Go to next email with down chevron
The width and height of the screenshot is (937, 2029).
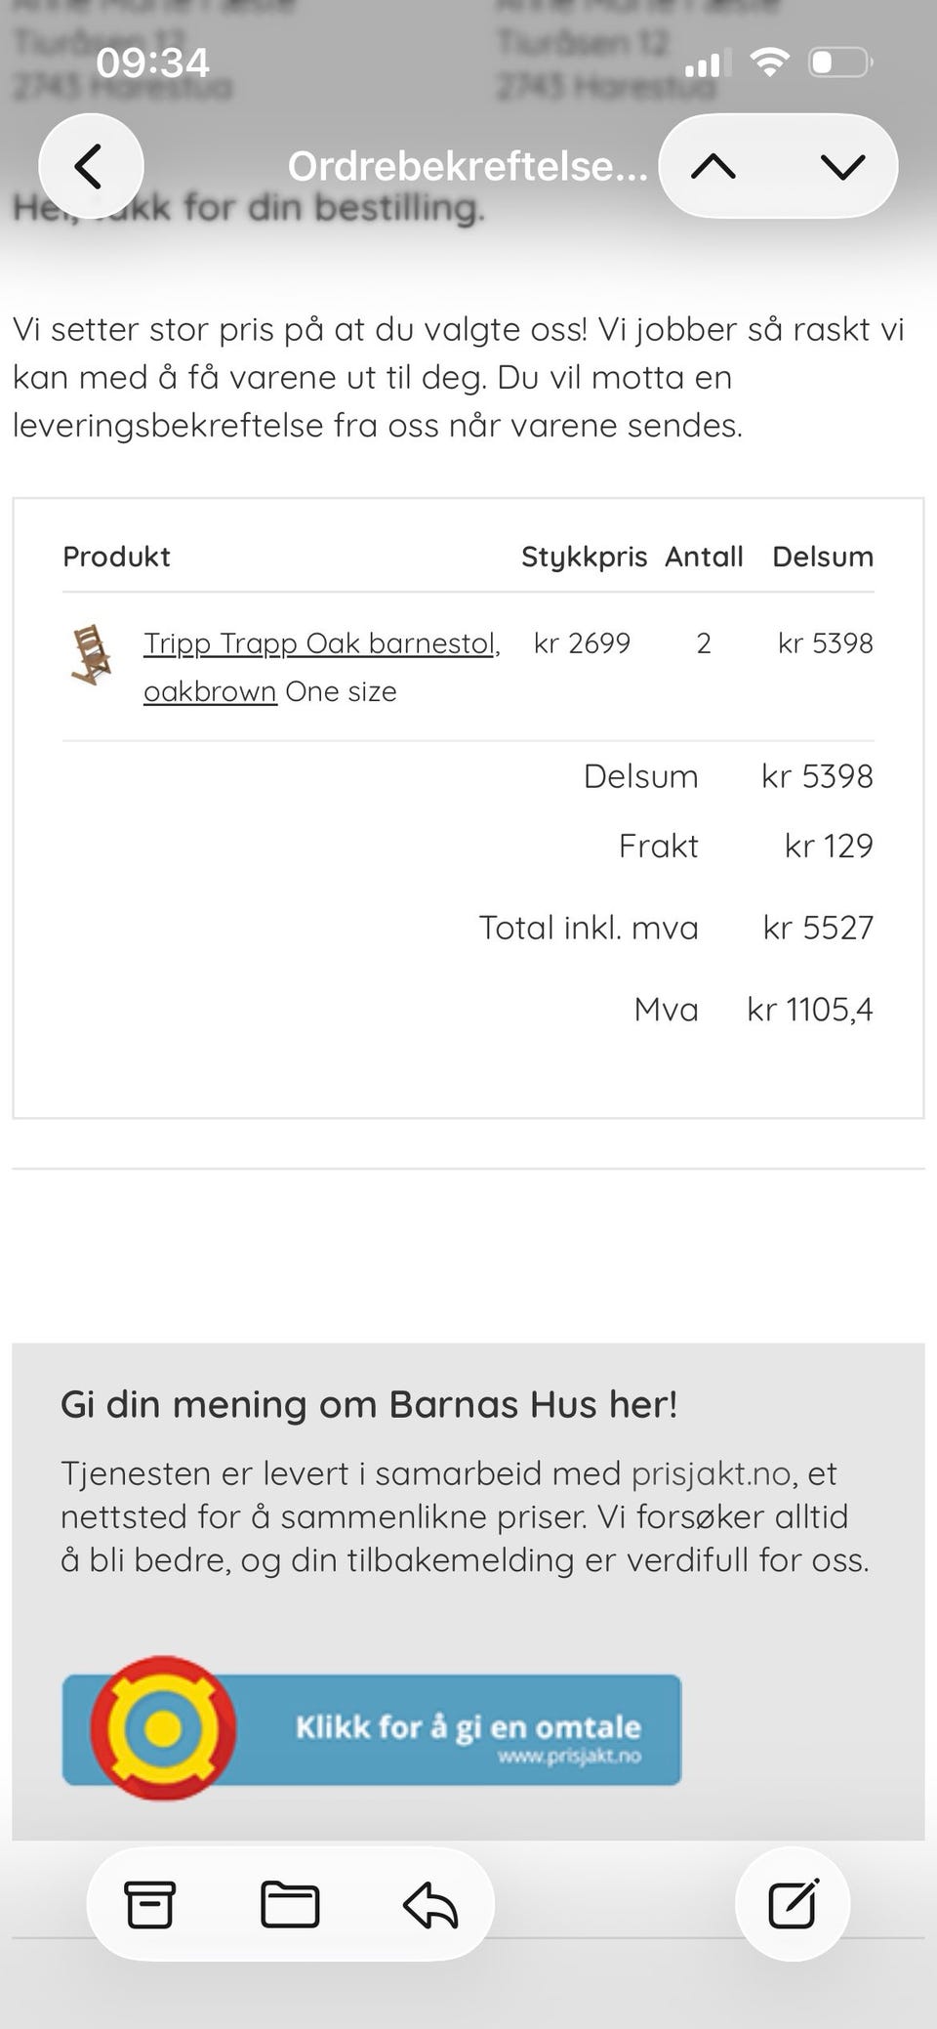coord(843,167)
